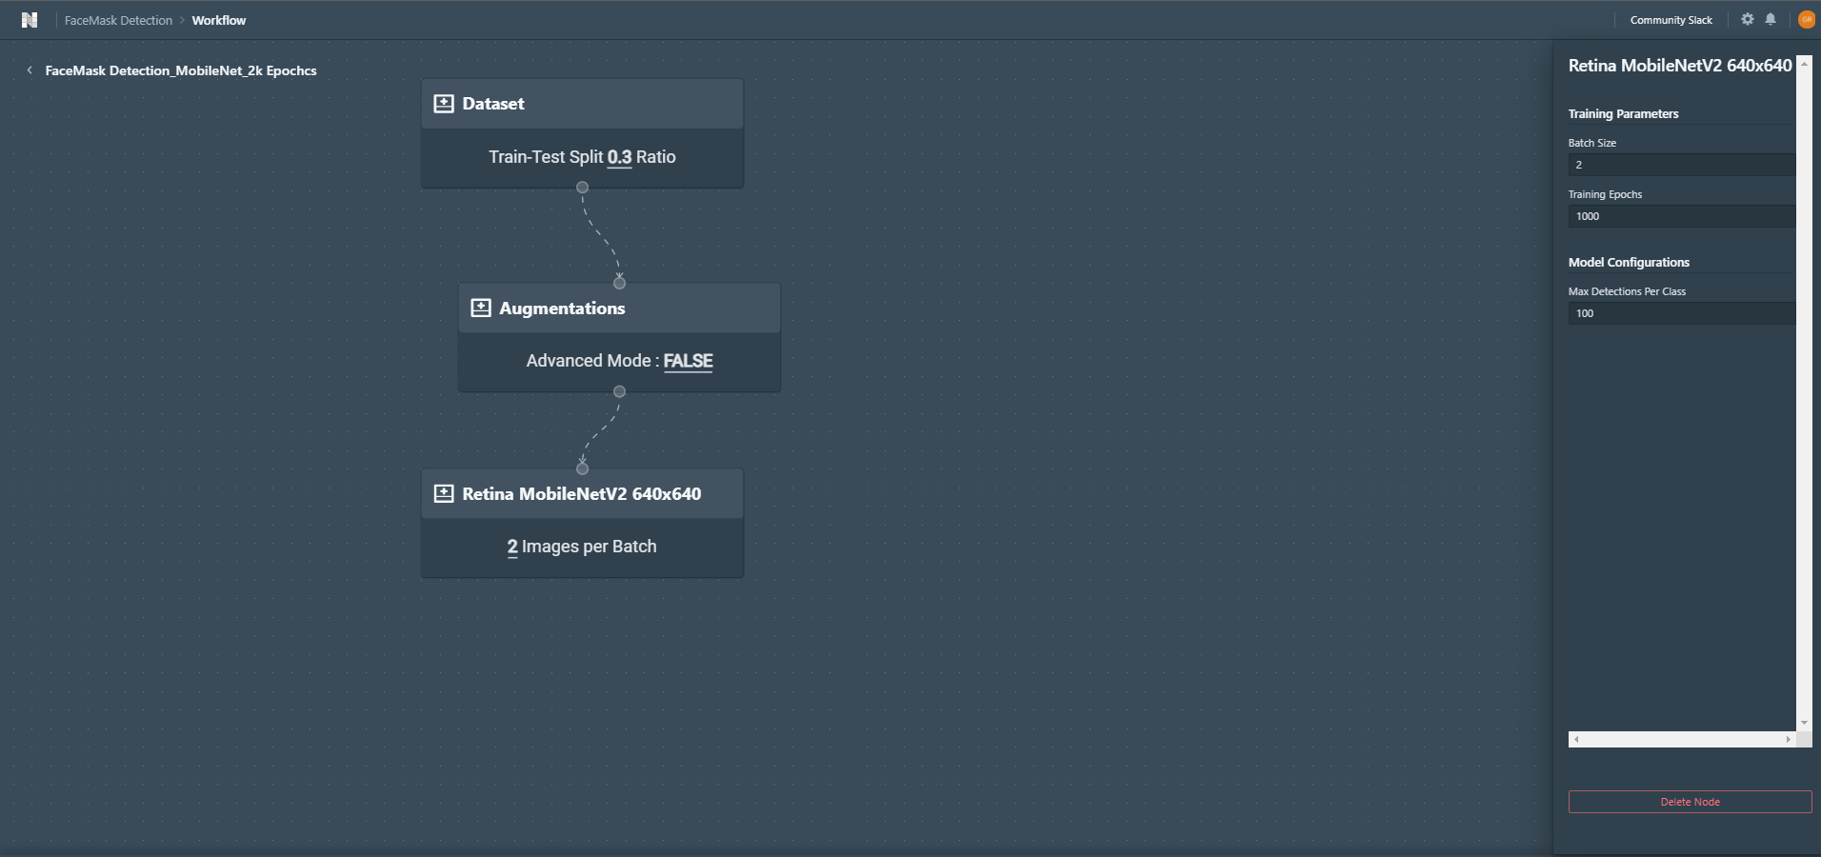
Task: Click the Augmentations node icon
Action: [481, 309]
